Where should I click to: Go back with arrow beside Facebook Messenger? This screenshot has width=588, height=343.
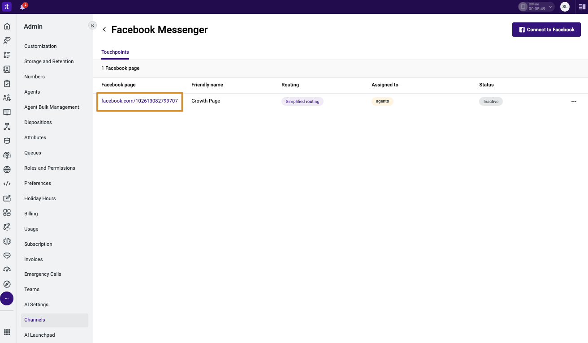[104, 30]
